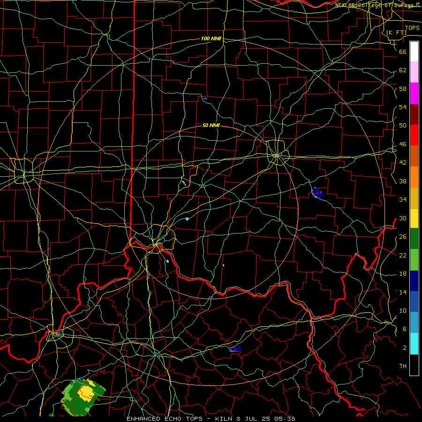Viewport: 422px width, 422px height.
Task: Click legend value 42
Action: 403,163
